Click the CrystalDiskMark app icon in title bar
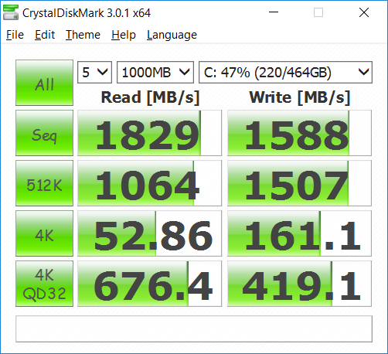The image size is (388, 354). click(x=11, y=12)
